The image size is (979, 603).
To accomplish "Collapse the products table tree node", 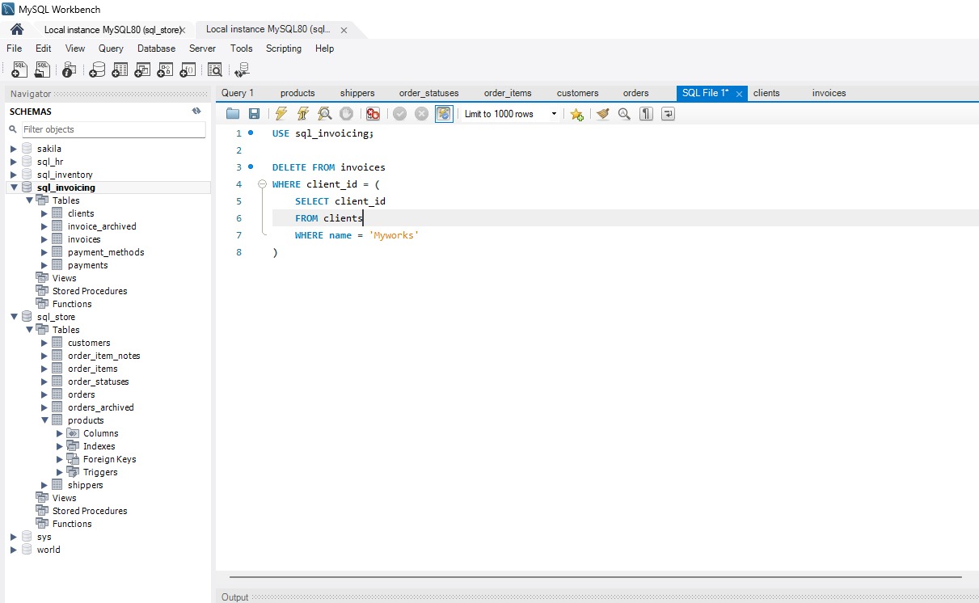I will pos(45,420).
